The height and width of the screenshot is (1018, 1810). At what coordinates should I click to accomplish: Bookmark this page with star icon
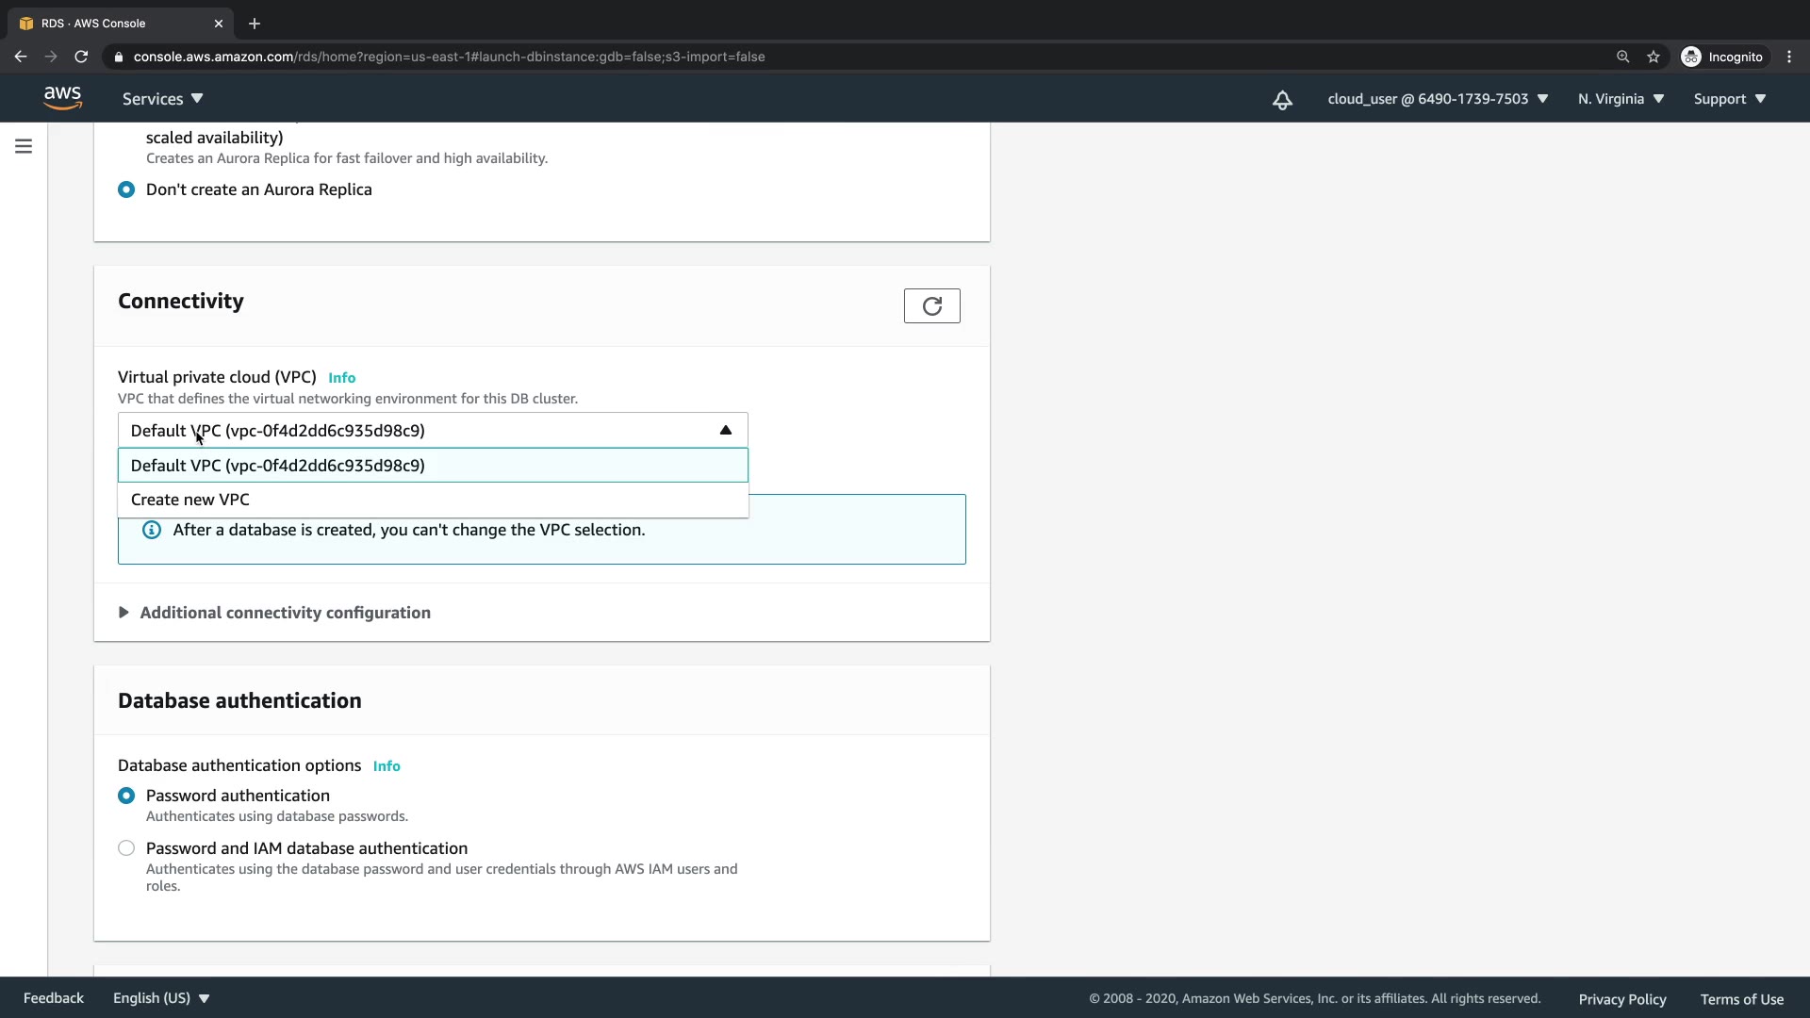coord(1654,57)
